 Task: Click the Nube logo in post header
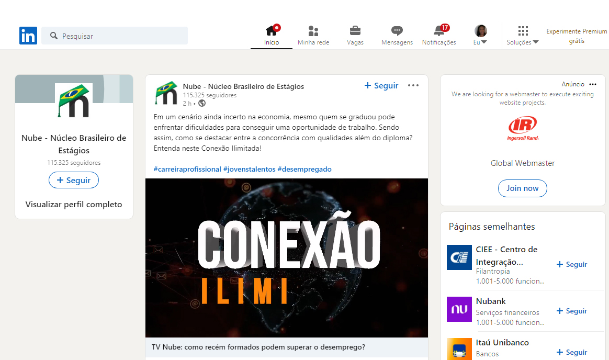tap(166, 93)
